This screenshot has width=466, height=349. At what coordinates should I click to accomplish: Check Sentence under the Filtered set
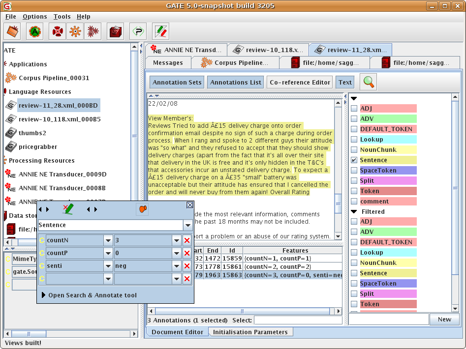click(x=354, y=273)
